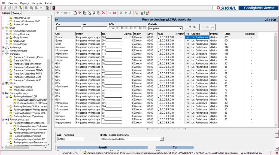Screen dimensions: 279x155
Task: Click the green arrow icon in table header
Action: (57, 20)
